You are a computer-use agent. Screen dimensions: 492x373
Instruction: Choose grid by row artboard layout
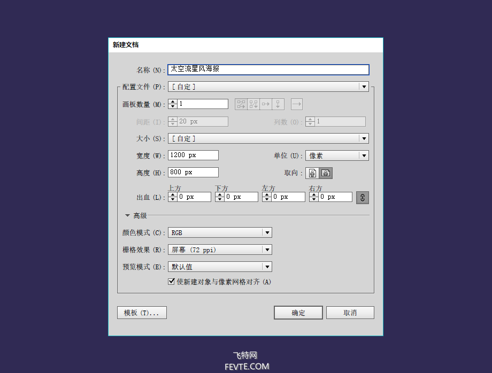pyautogui.click(x=241, y=104)
